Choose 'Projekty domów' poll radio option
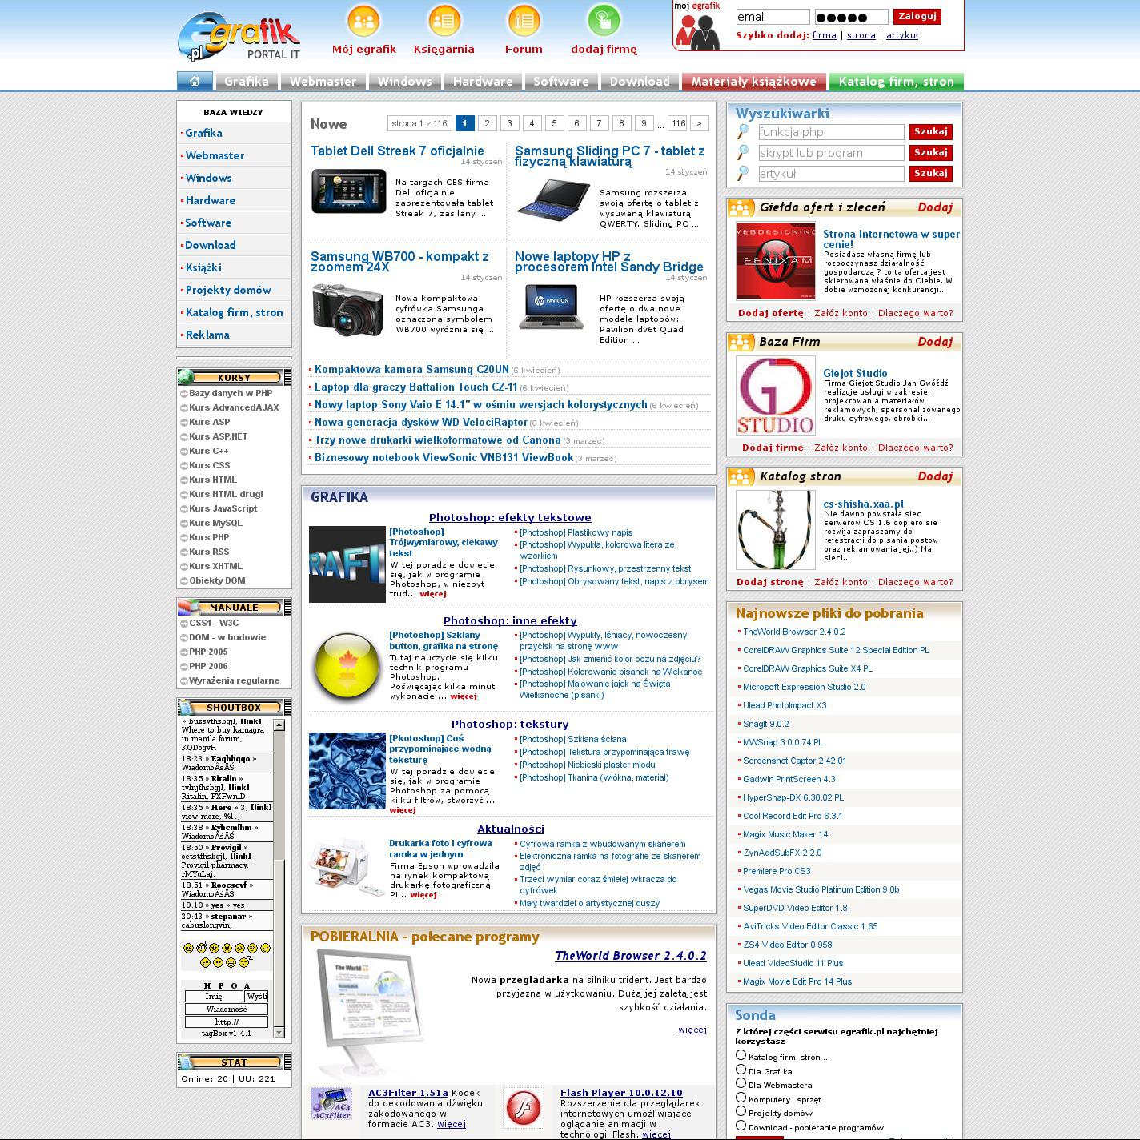The width and height of the screenshot is (1140, 1140). point(741,1111)
